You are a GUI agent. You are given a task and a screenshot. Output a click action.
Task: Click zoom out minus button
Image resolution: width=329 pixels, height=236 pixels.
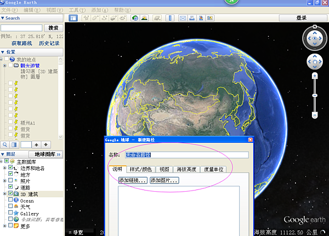point(315,116)
